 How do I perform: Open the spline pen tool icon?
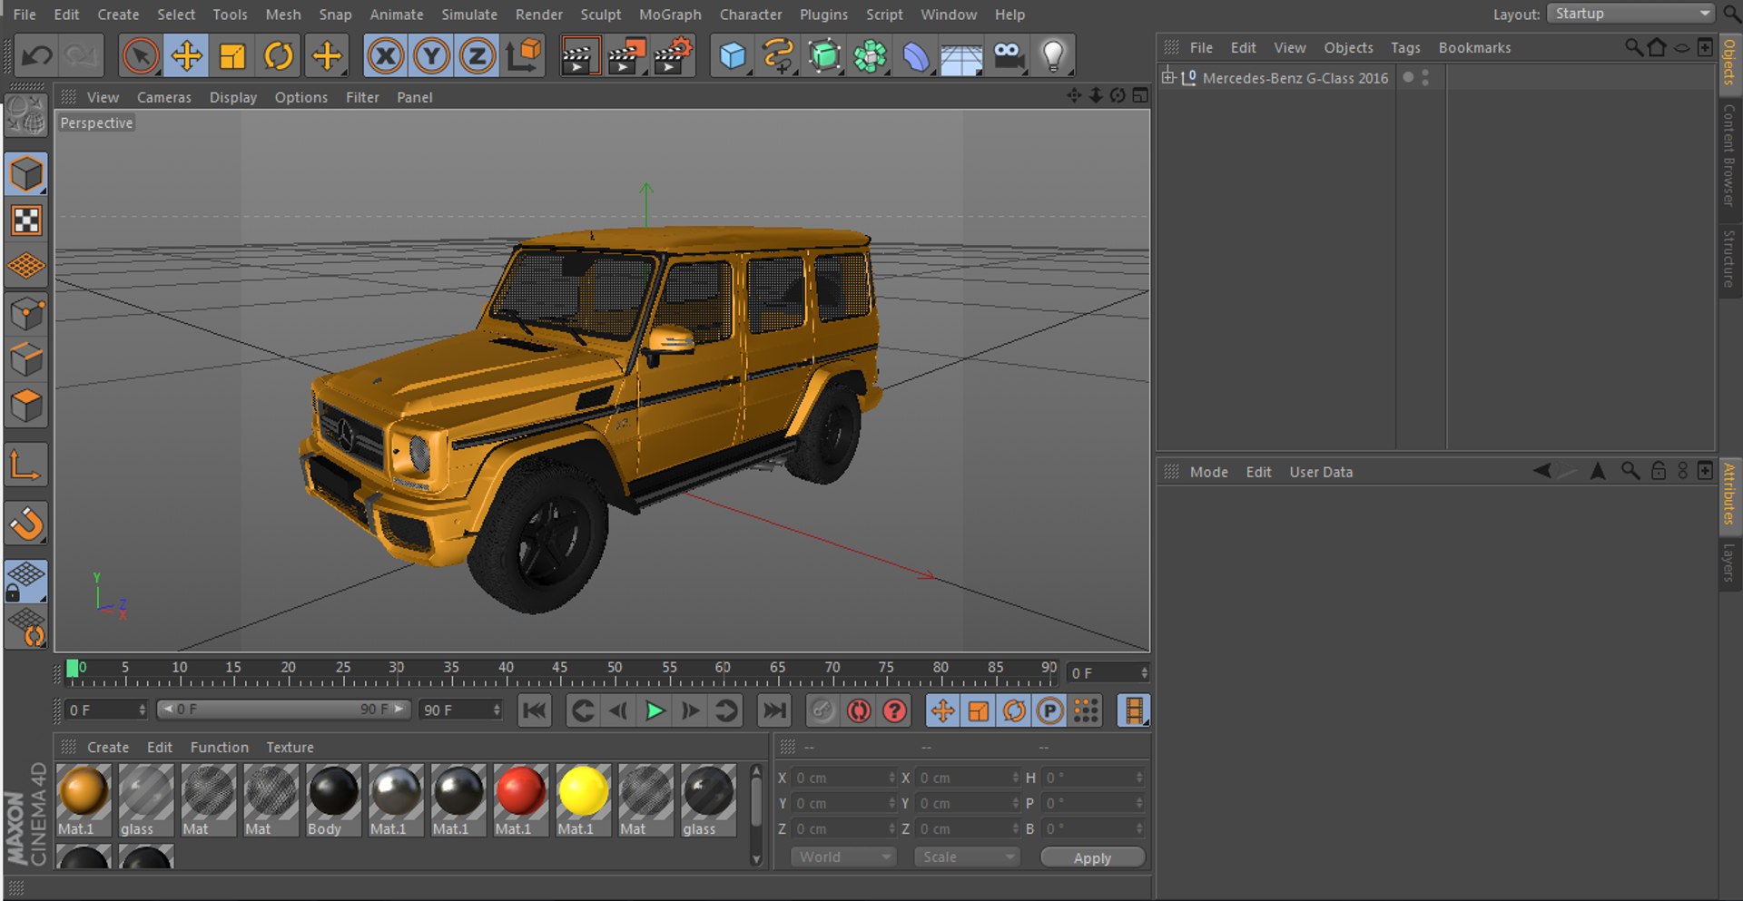(778, 56)
